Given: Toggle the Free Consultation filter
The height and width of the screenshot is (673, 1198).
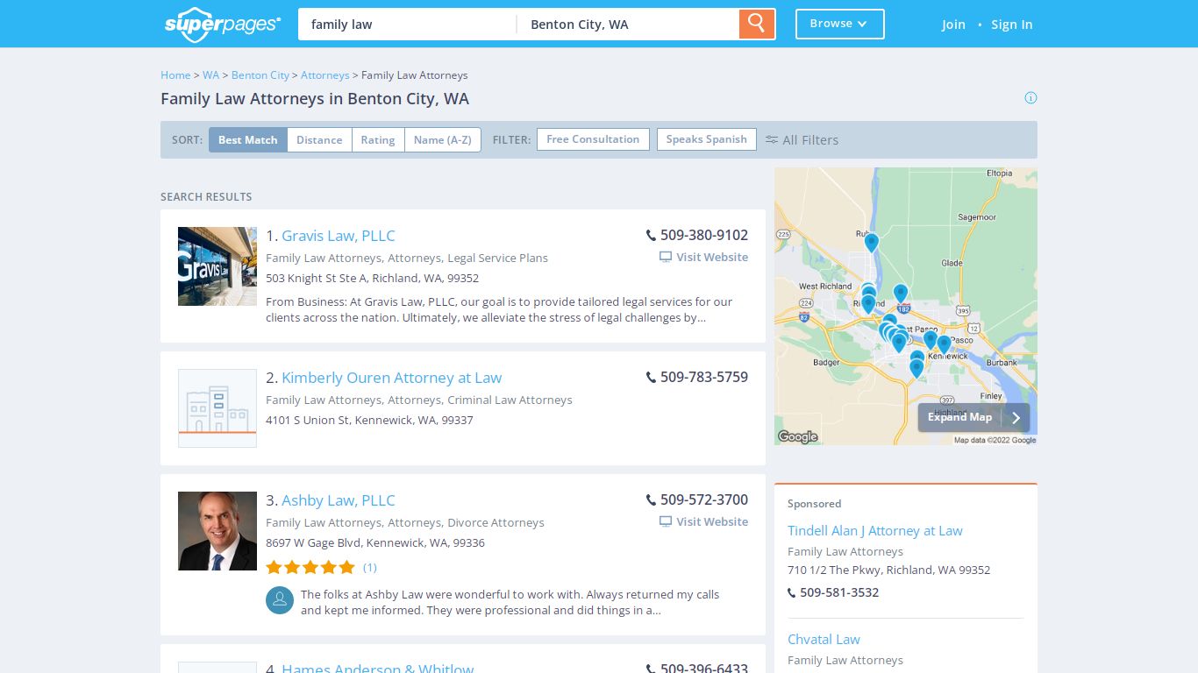Looking at the screenshot, I should tap(593, 139).
